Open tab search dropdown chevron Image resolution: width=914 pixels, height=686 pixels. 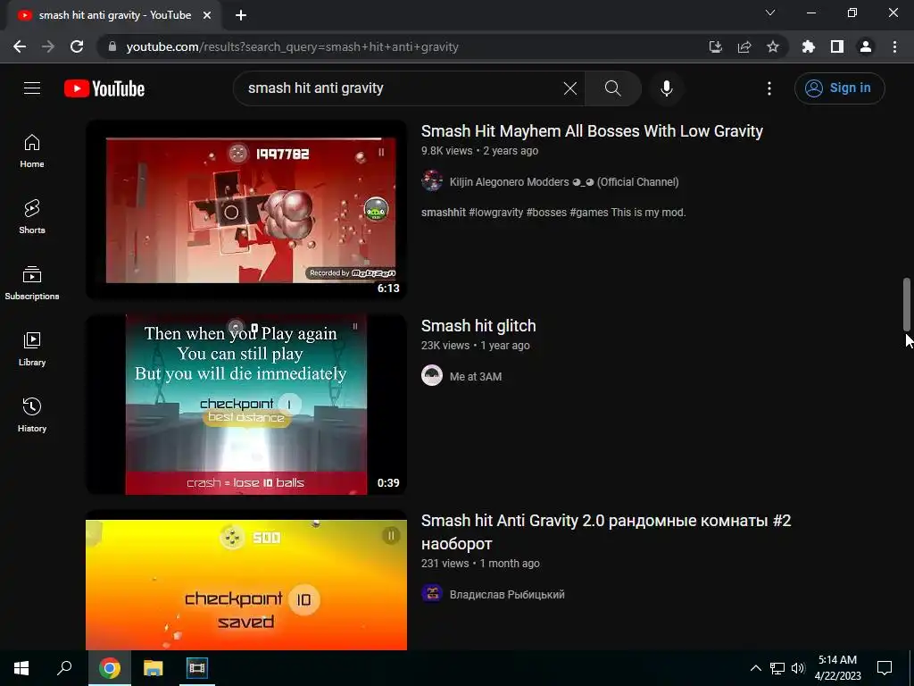click(x=770, y=13)
